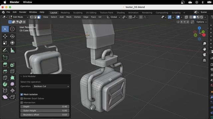The width and height of the screenshot is (213, 119).
Task: Choose the Edge Slide tool
Action: pyautogui.click(x=5, y=91)
